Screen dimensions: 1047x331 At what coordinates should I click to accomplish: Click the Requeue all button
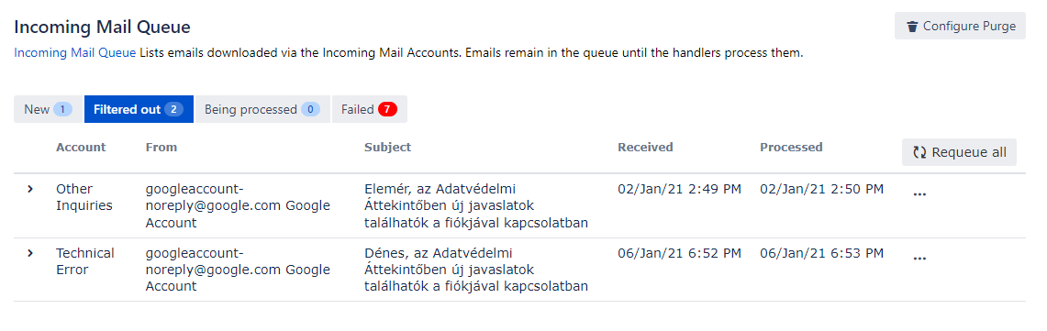[959, 152]
